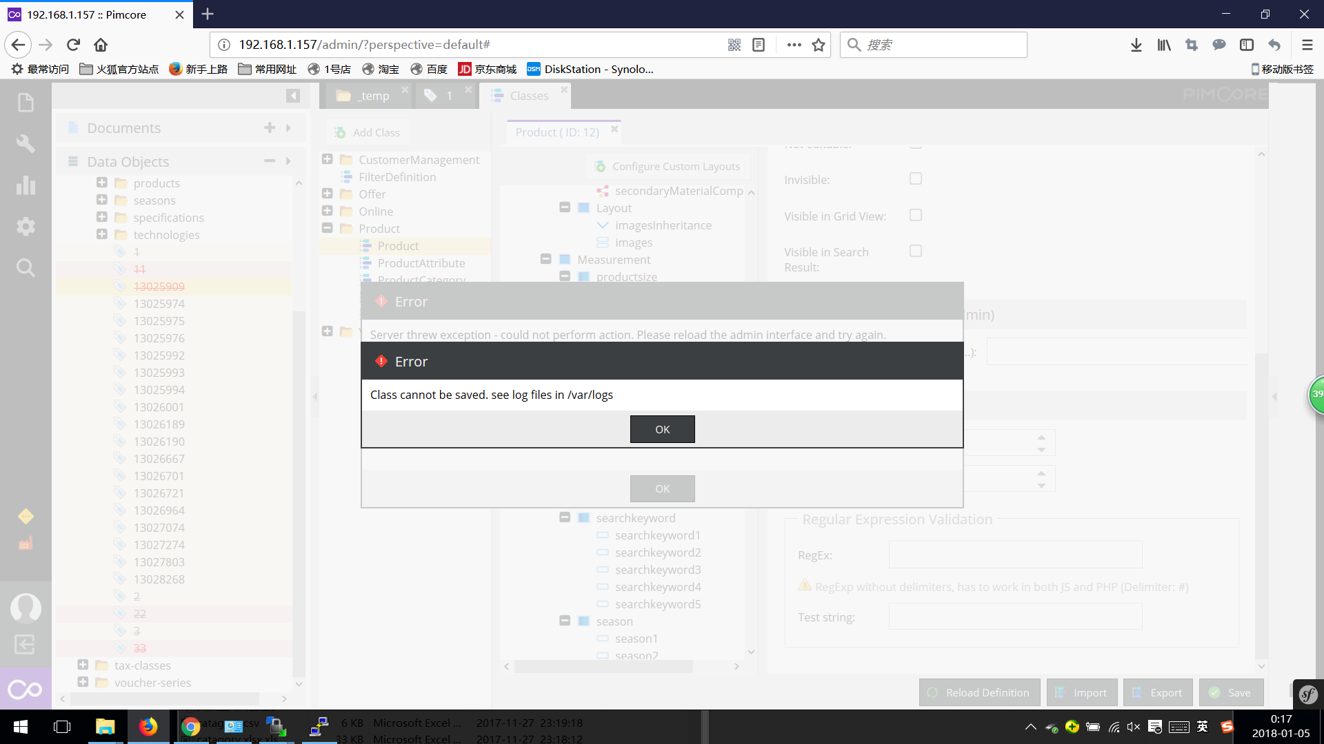1324x744 pixels.
Task: Click the logout icon in the sidebar
Action: tap(25, 645)
